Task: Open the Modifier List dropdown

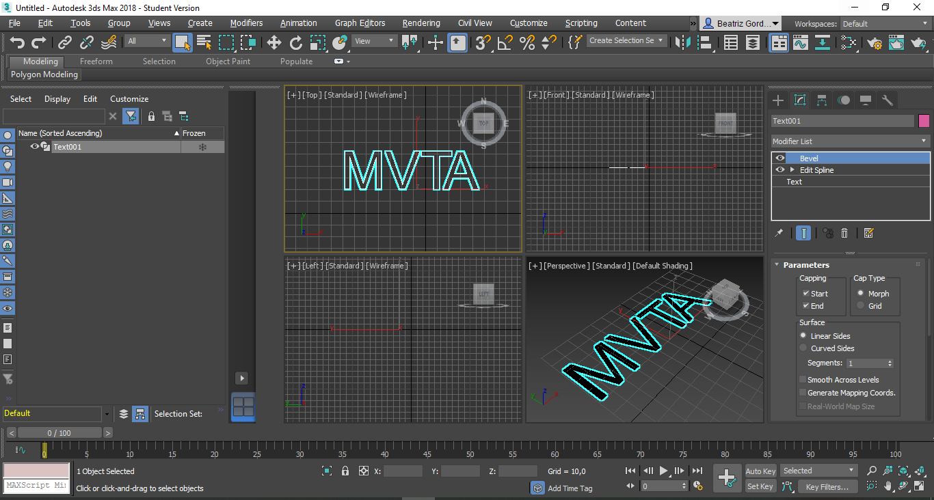Action: coord(851,141)
